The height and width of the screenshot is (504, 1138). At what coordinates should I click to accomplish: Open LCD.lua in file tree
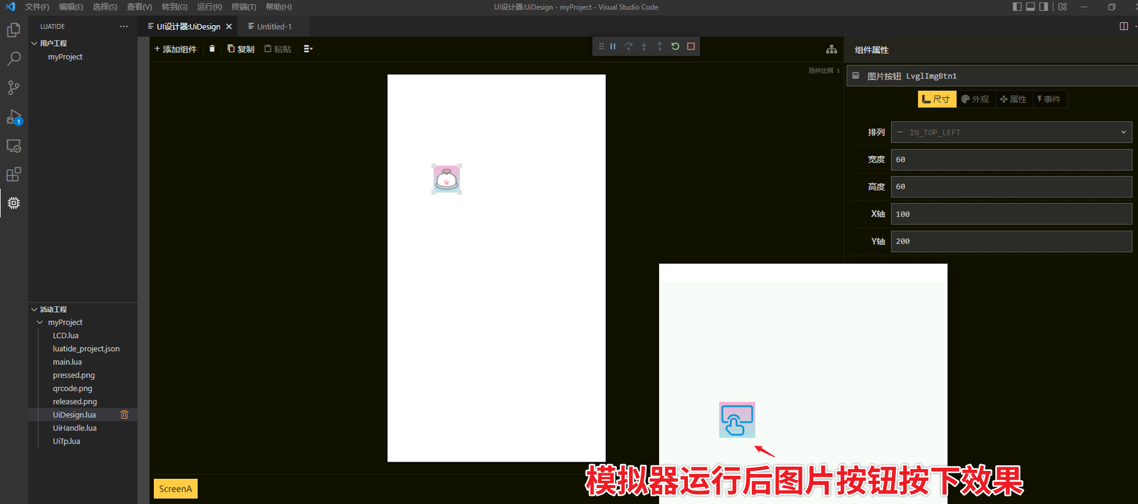pos(66,335)
